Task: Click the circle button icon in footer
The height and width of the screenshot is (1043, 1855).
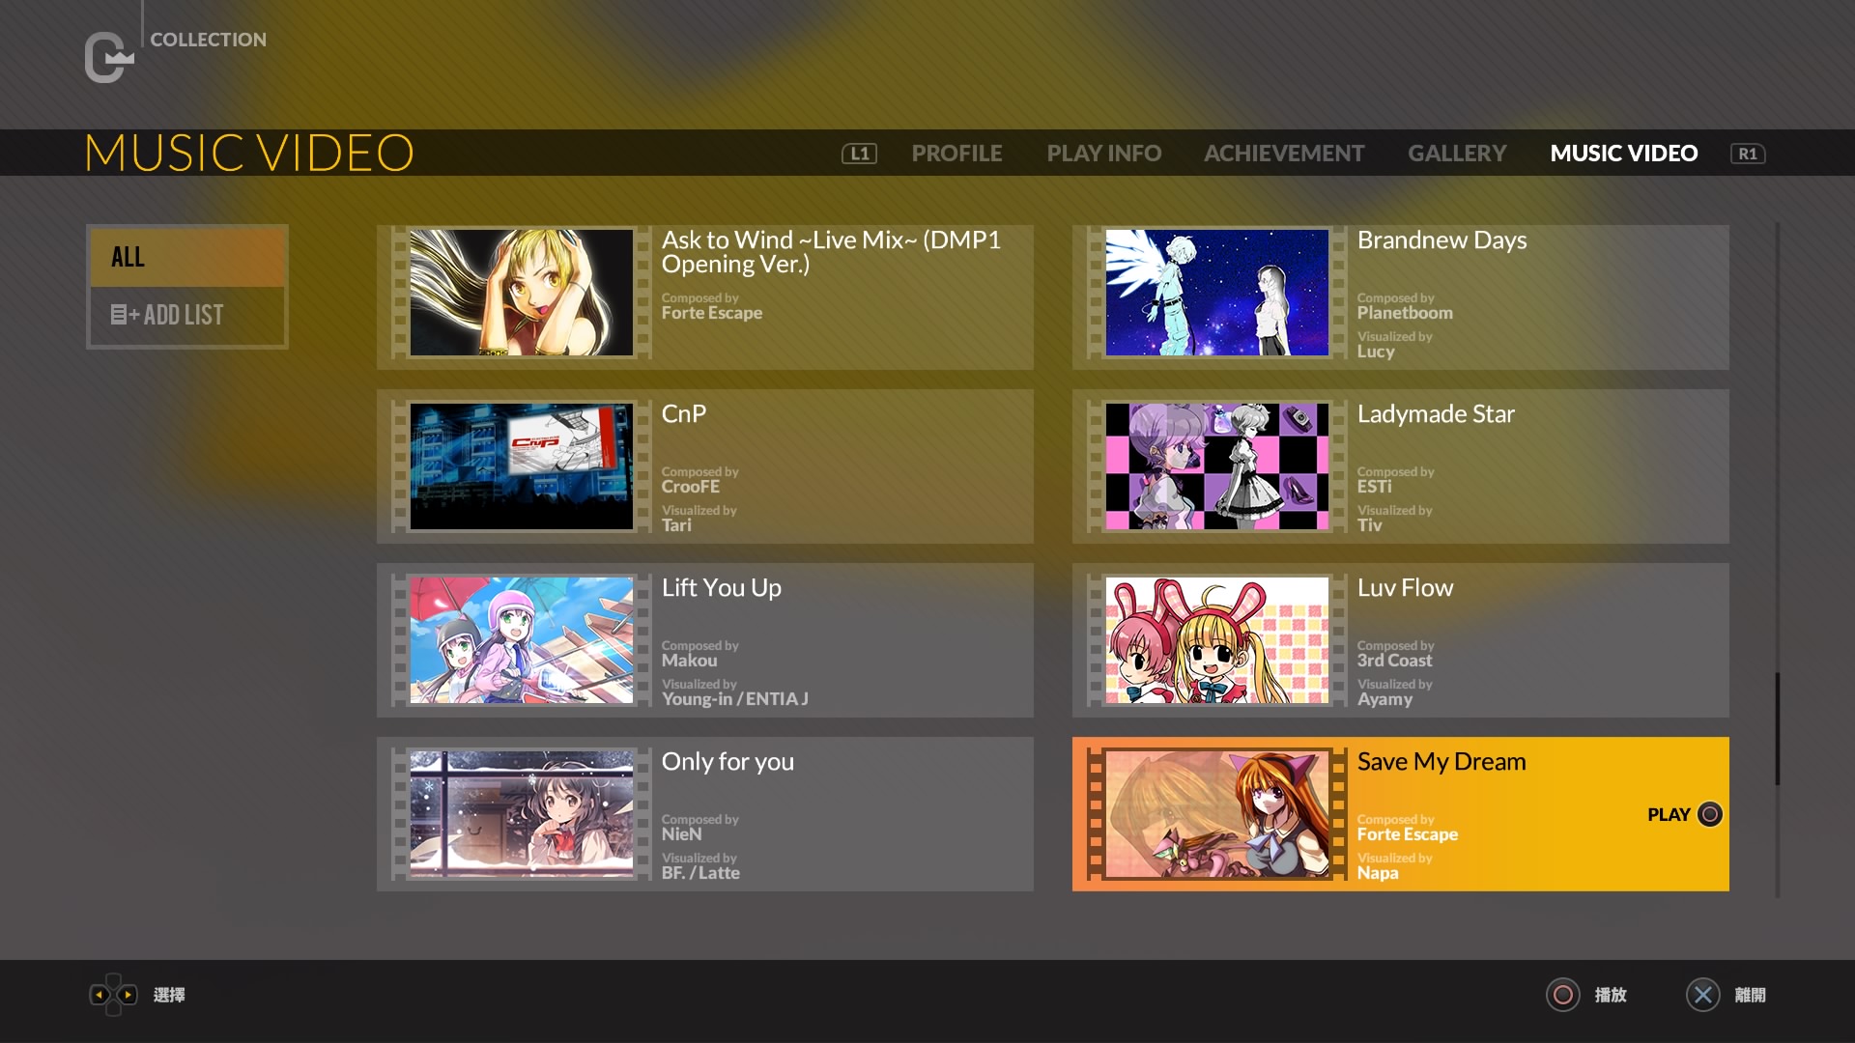Action: (1562, 995)
